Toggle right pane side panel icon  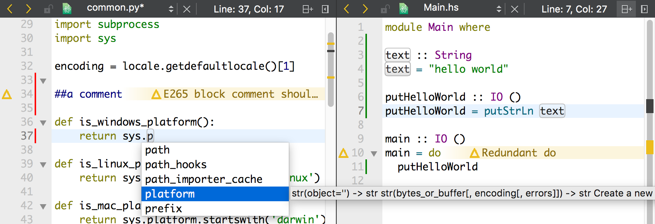pos(644,9)
